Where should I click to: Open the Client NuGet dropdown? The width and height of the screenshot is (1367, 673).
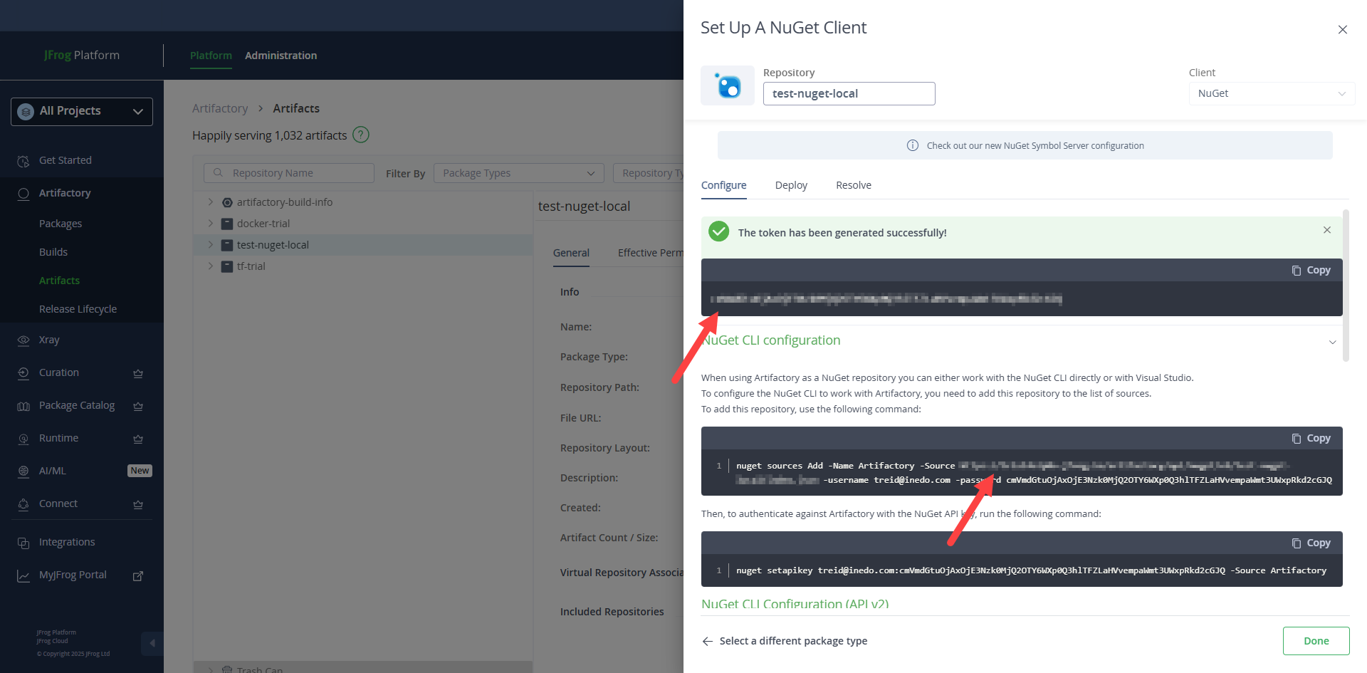click(1272, 93)
